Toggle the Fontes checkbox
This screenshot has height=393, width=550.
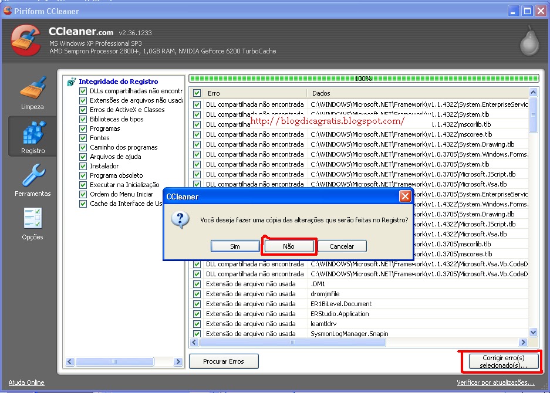click(x=83, y=138)
